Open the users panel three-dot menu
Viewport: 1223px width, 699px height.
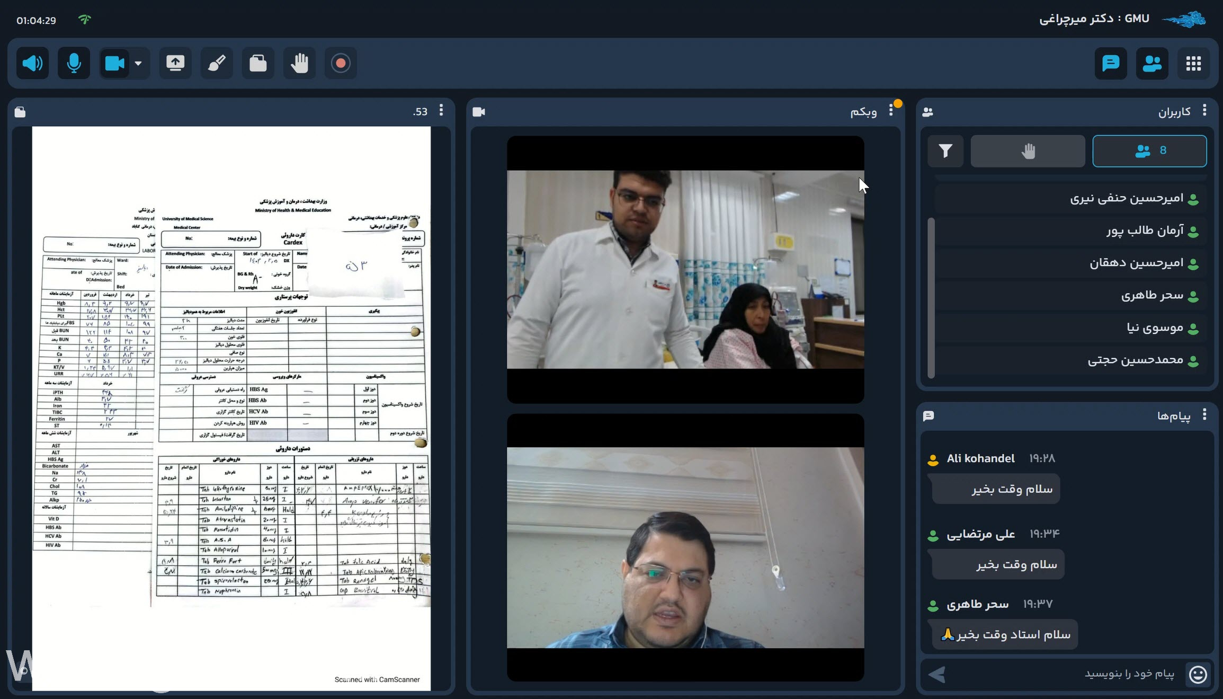[x=1204, y=110]
